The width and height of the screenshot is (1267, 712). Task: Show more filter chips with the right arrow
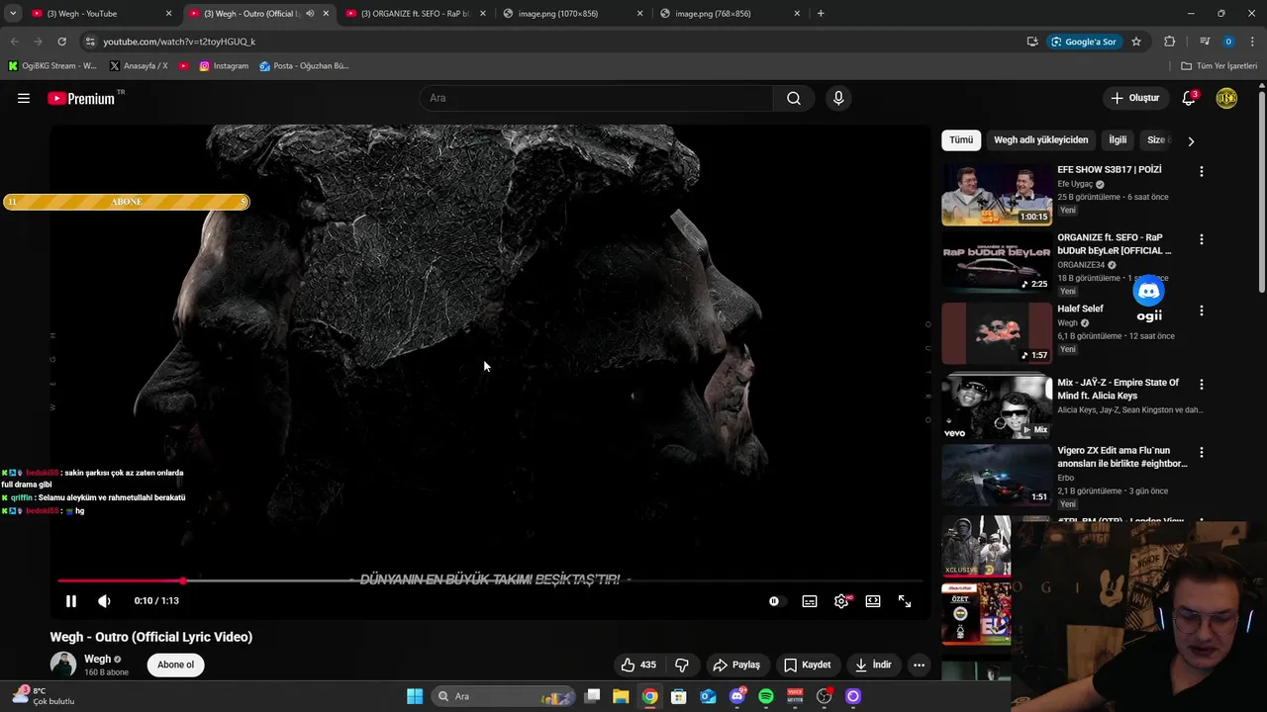tap(1191, 140)
